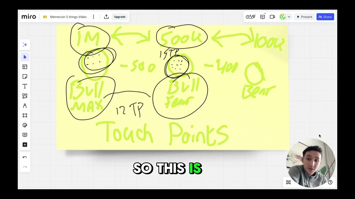Undo the last action
This screenshot has height=199, width=355.
pos(25,157)
